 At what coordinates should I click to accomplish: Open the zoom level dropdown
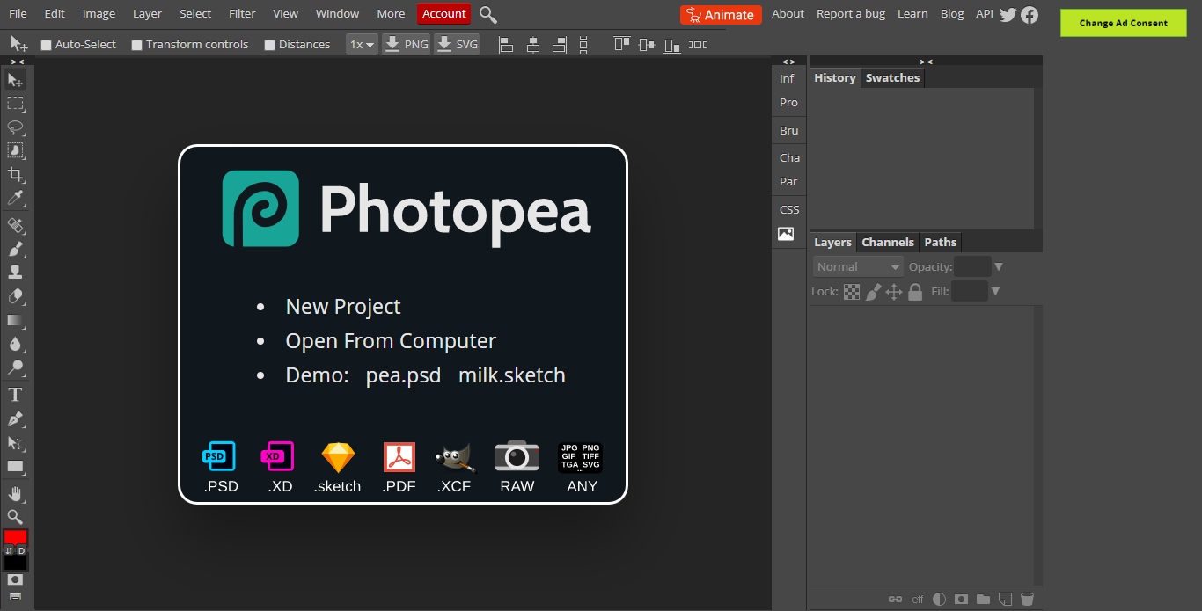coord(362,44)
